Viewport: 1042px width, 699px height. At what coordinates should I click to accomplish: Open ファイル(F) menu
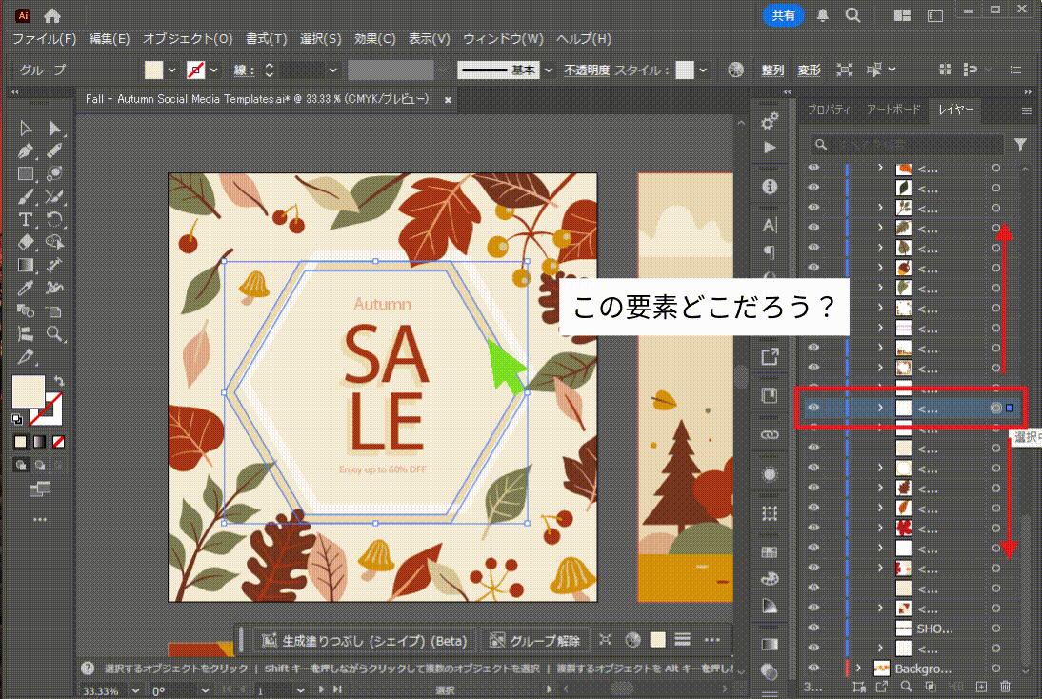[x=45, y=39]
